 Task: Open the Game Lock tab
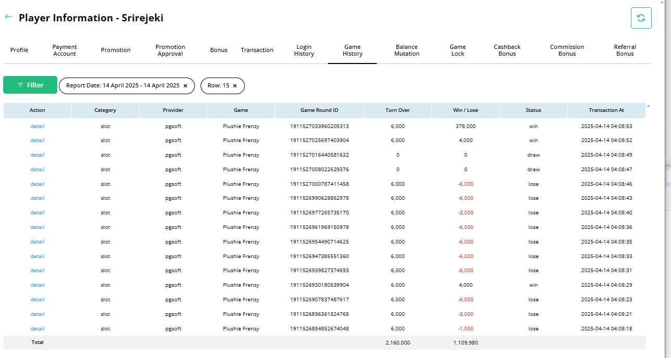458,50
